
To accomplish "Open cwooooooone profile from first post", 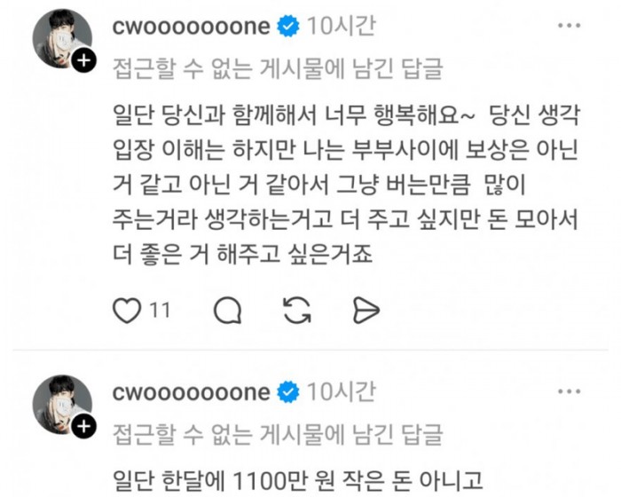I will 192,27.
